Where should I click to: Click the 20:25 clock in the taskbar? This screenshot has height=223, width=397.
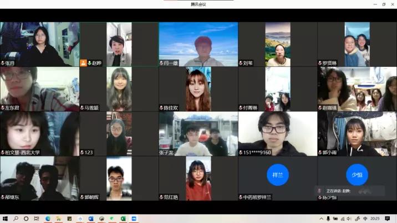pos(375,219)
